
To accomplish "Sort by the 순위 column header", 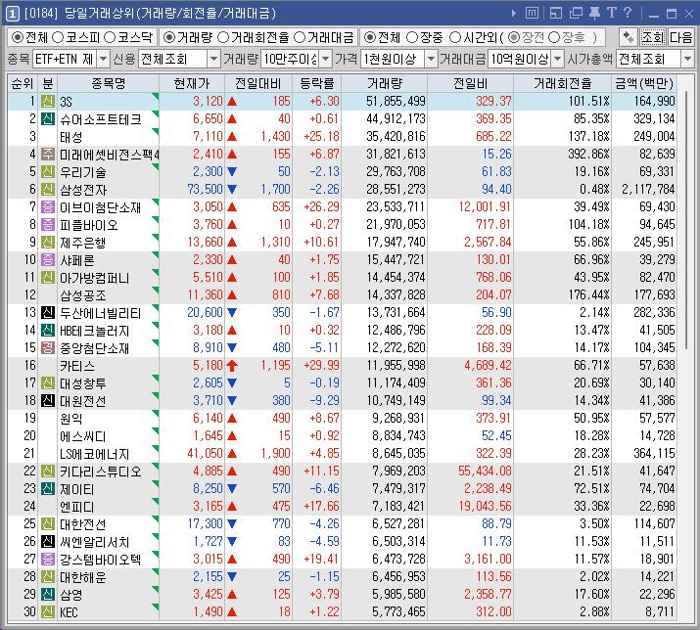I will 23,83.
